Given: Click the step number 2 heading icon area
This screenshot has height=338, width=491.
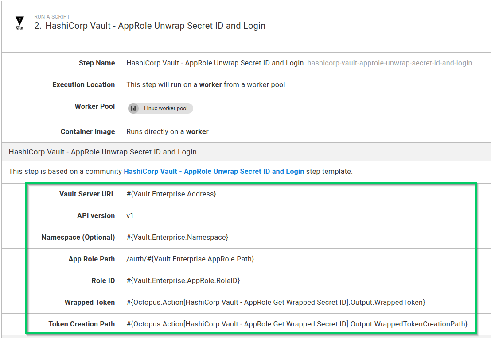Looking at the screenshot, I should [37, 26].
